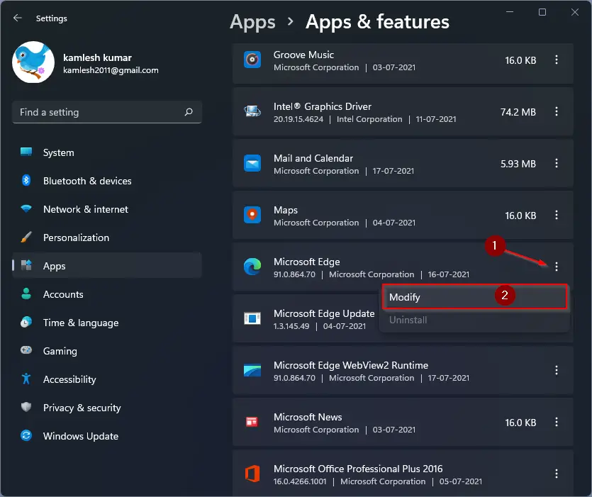This screenshot has width=592, height=497.
Task: Open Bluetooth & devices settings
Action: (107, 181)
